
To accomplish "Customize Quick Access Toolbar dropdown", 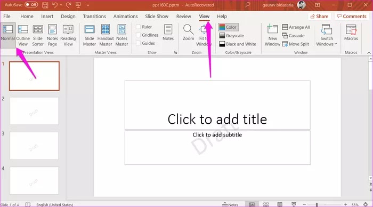I will coord(88,5).
